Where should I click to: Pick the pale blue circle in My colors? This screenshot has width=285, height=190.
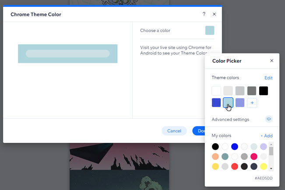254,146
